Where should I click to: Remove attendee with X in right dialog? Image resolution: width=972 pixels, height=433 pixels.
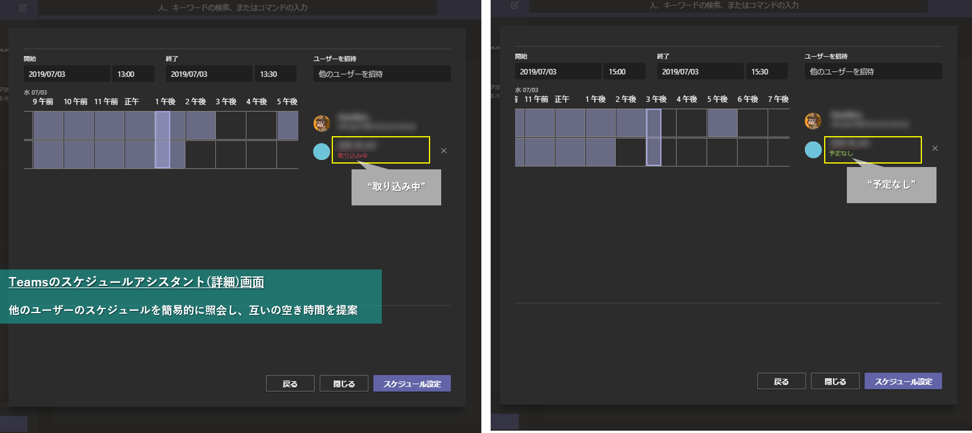[935, 148]
